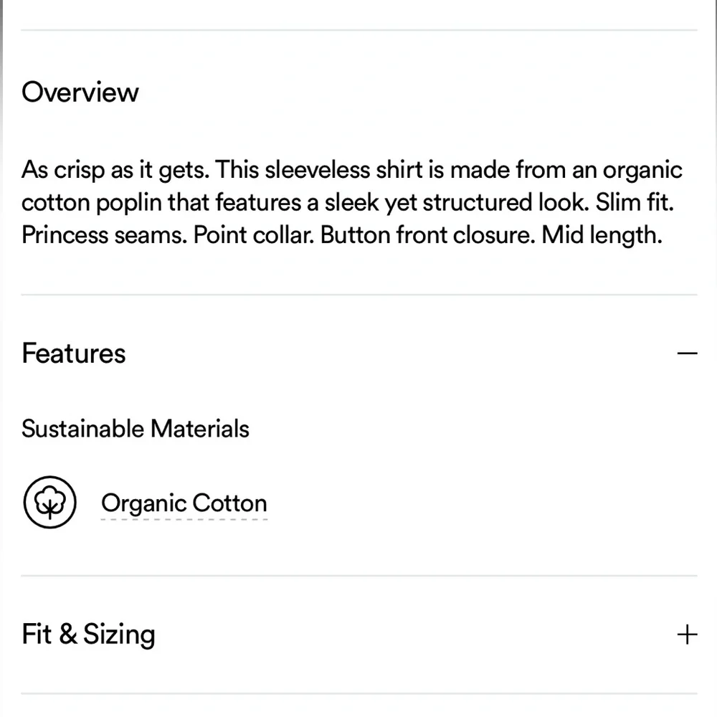Click the word "organic" in the overview paragraph
This screenshot has height=717, width=717.
642,171
